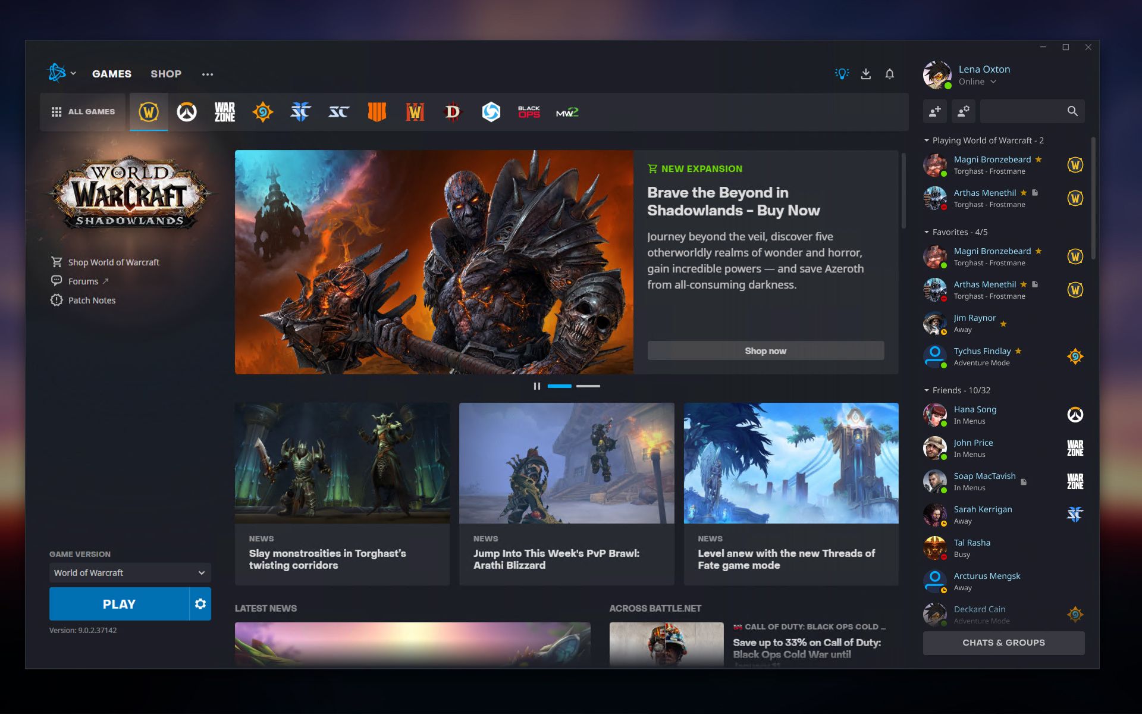Select friend Deckard Cain
This screenshot has height=714, width=1142.
click(x=1003, y=615)
